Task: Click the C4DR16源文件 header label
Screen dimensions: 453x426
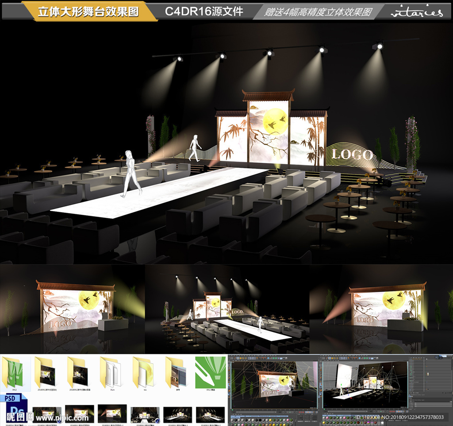Action: tap(204, 12)
